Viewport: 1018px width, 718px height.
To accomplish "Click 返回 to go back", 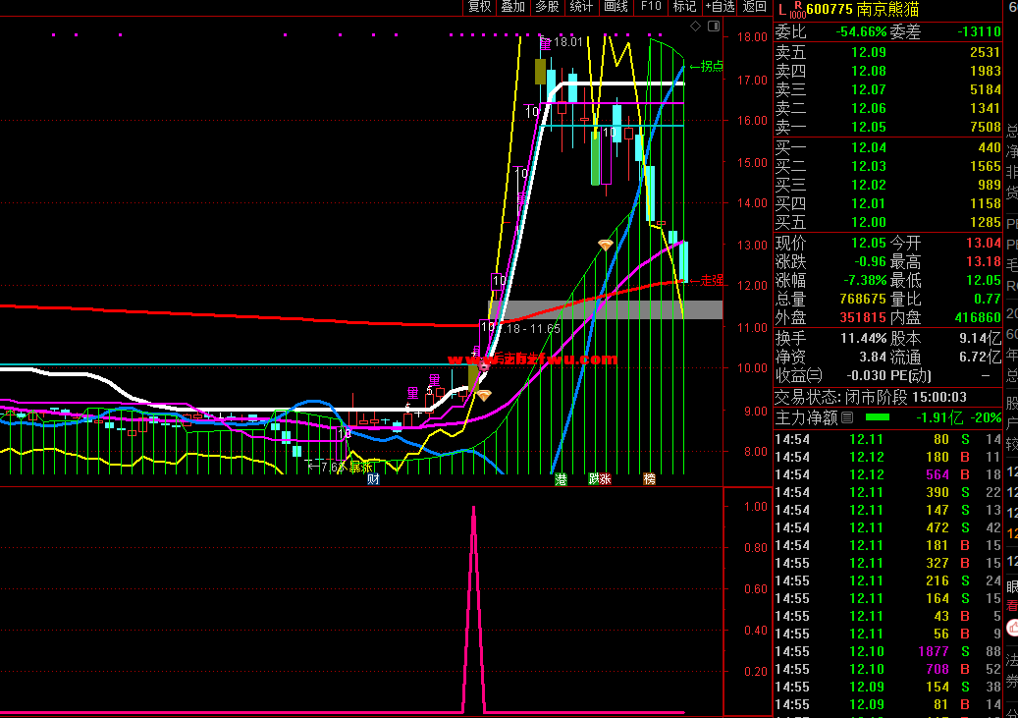I will click(x=754, y=7).
